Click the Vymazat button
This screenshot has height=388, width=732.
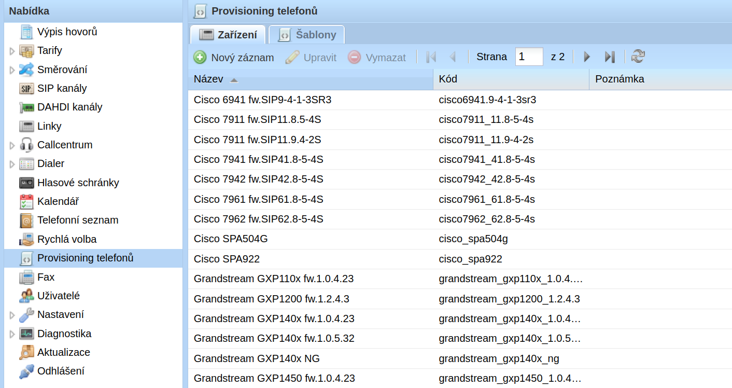pyautogui.click(x=377, y=57)
